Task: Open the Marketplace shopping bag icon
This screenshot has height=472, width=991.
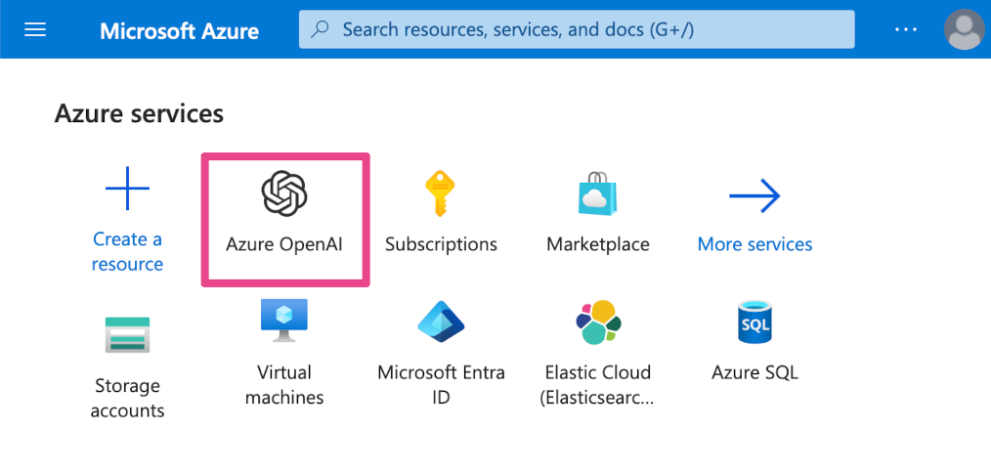Action: pos(598,193)
